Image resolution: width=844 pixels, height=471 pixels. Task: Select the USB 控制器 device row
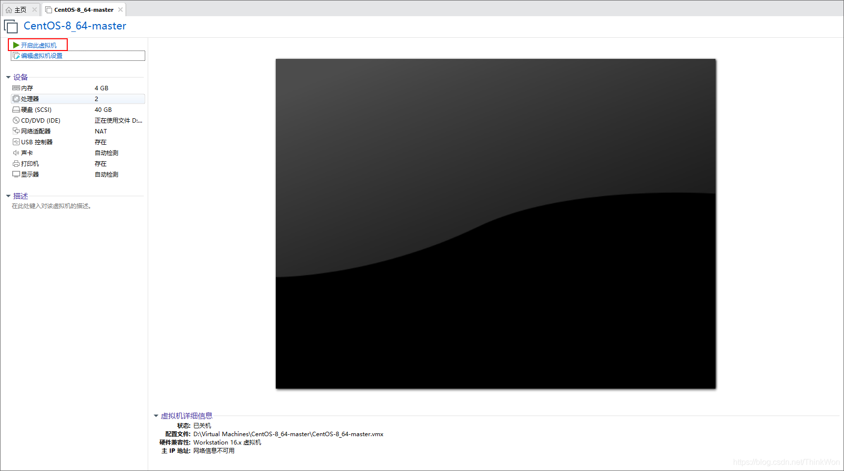pos(78,142)
